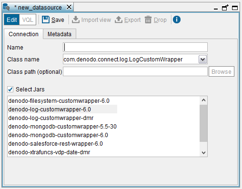Click the jar list scrollbar thumb
Viewport: 242px width, 189px height.
[203, 123]
